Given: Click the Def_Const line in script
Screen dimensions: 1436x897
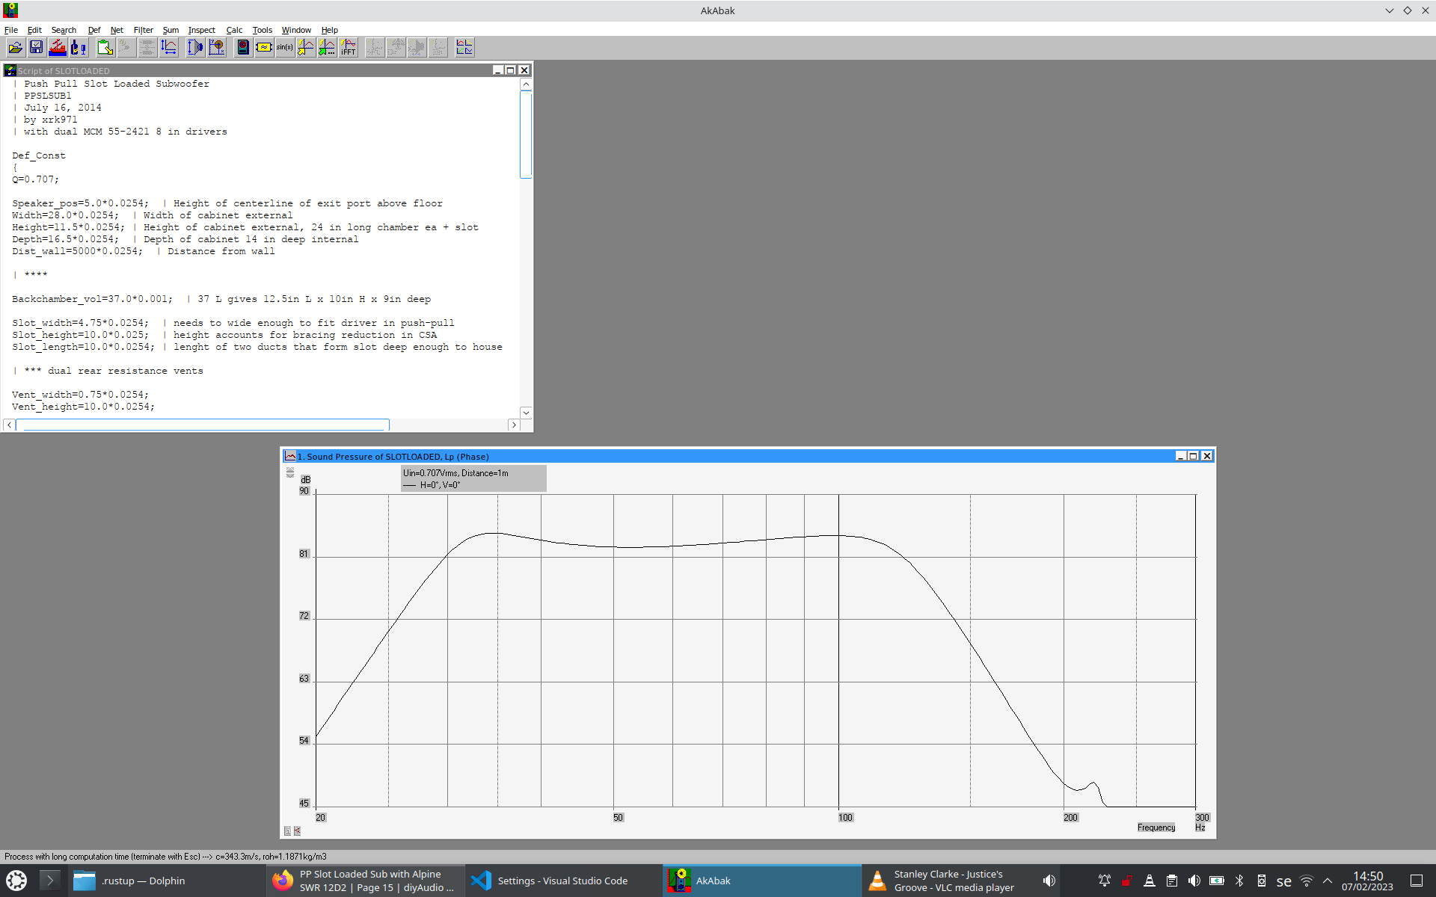Looking at the screenshot, I should pos(39,155).
